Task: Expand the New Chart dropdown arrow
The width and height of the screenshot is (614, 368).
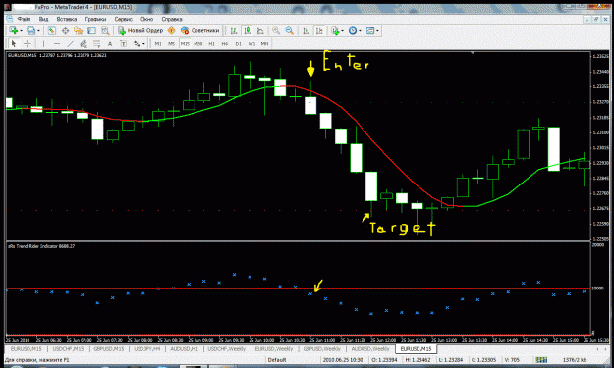Action: point(21,30)
